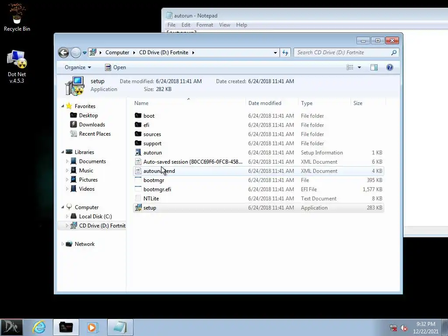Click the search magnifier icon
Image resolution: width=448 pixels, height=336 pixels.
[394, 52]
